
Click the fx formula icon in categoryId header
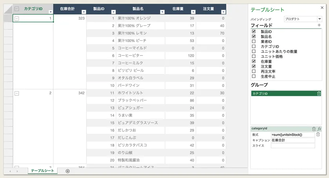click(x=319, y=129)
